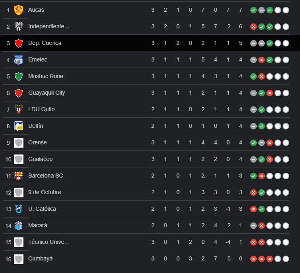Click the Barcelona SC club badge
Viewport: 300px width, 273px height.
point(19,176)
